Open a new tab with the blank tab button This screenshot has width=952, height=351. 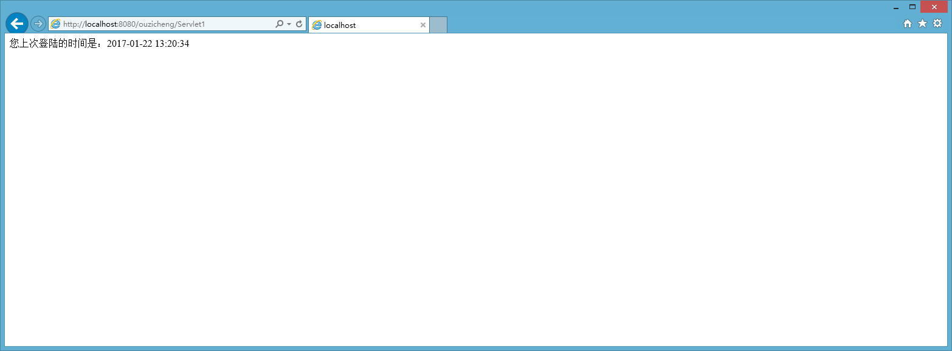coord(438,25)
